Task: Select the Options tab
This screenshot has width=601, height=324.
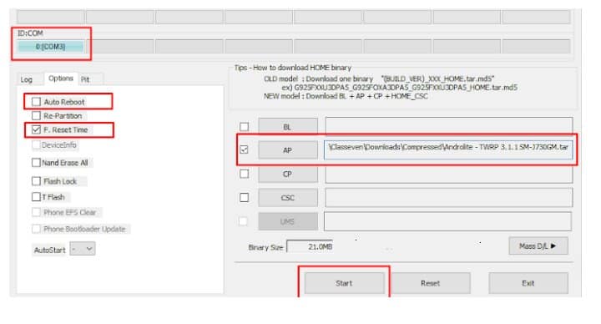Action: [x=61, y=78]
